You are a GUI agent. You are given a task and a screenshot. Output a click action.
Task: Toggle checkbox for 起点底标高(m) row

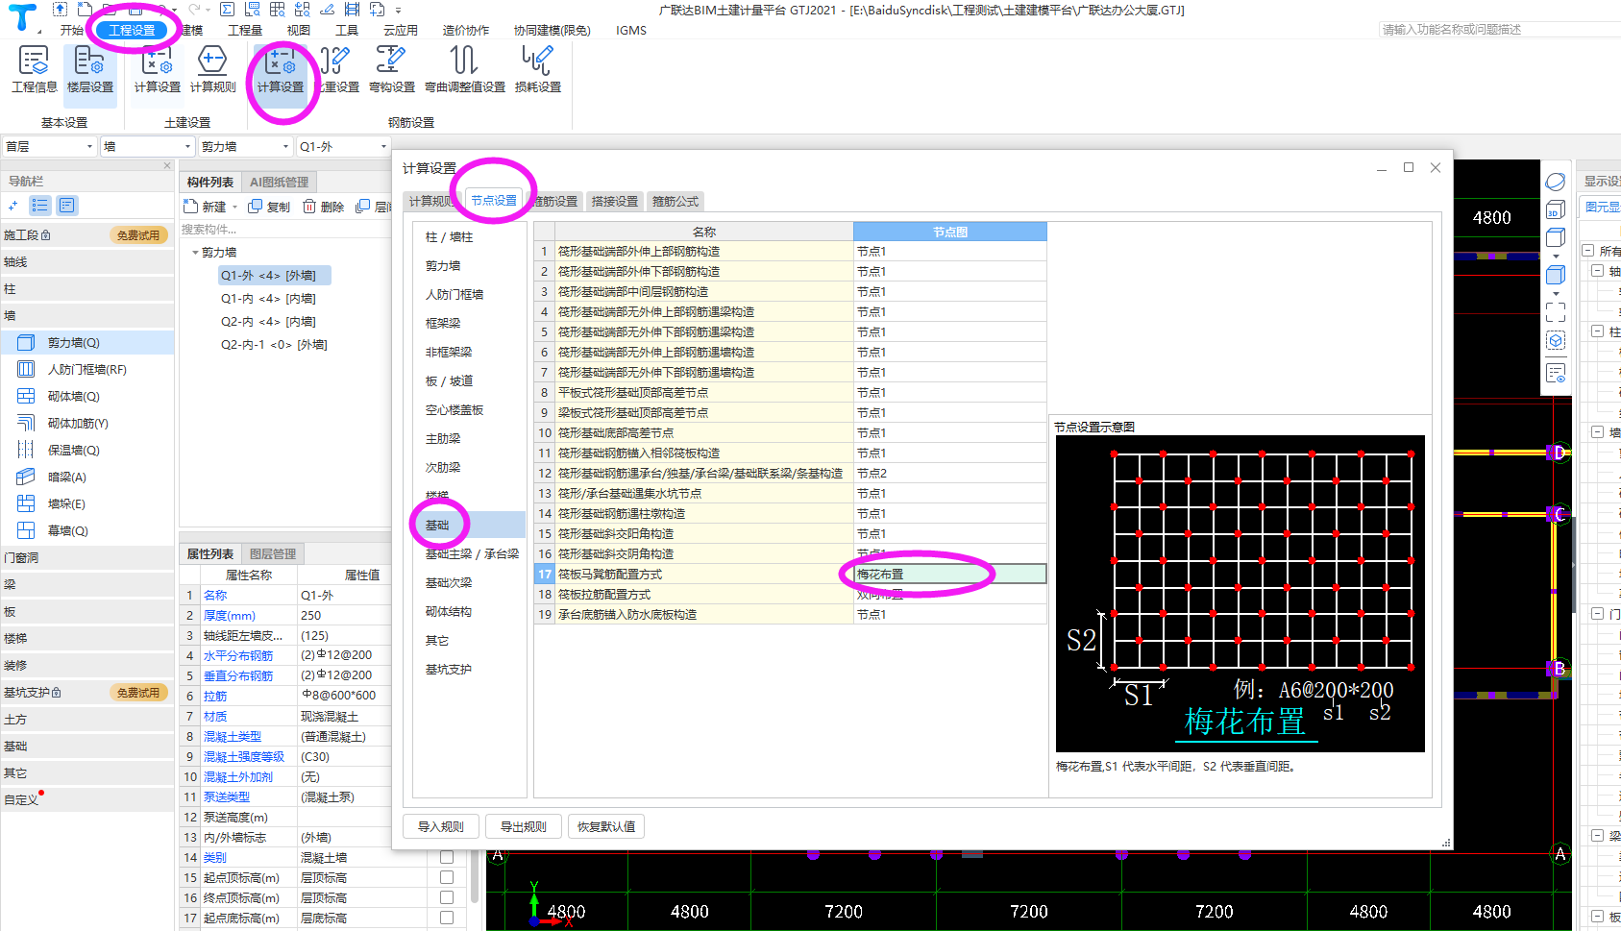pyautogui.click(x=447, y=918)
